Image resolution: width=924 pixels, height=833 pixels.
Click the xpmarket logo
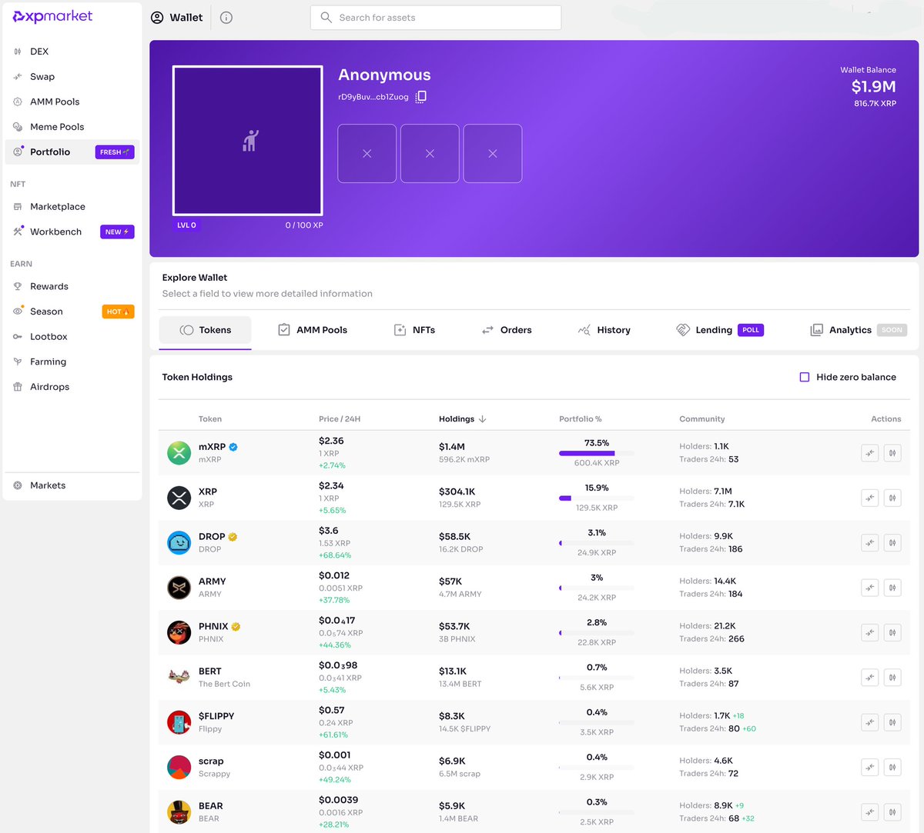point(53,16)
